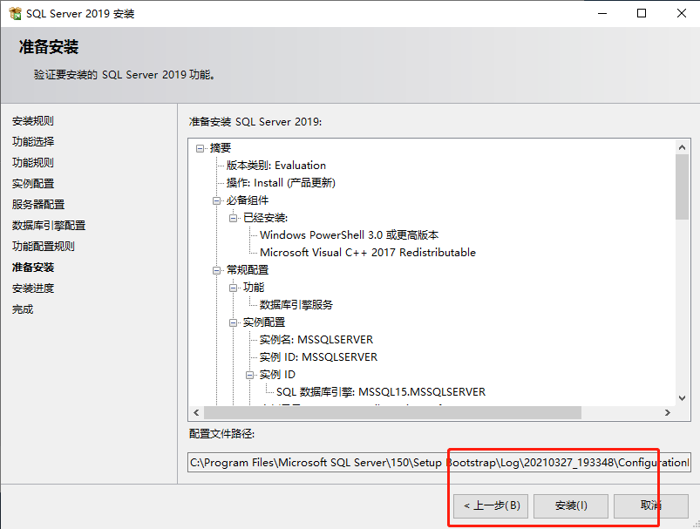The width and height of the screenshot is (700, 529).
Task: Collapse the 摘要 tree node
Action: click(200, 148)
